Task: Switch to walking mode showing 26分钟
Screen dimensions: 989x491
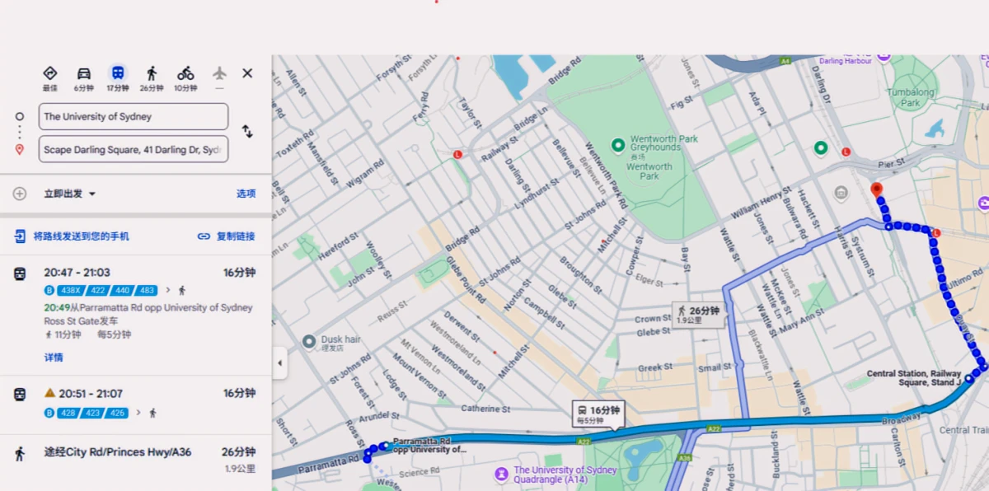Action: [152, 77]
